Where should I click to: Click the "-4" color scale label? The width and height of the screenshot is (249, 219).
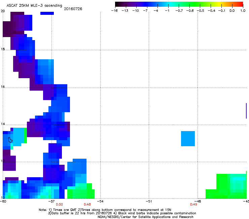click(x=156, y=11)
